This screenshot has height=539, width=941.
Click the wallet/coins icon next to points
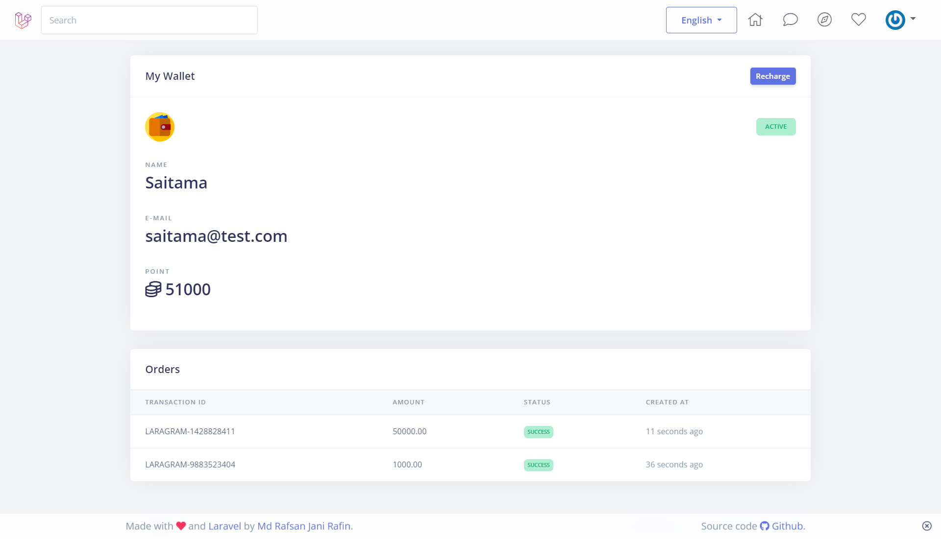(153, 288)
